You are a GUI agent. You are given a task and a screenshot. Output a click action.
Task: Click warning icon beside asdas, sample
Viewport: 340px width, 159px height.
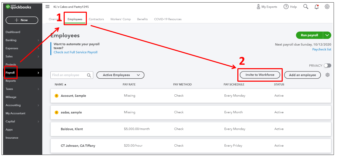point(57,112)
